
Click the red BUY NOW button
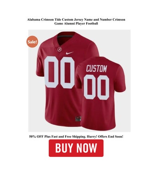76,148
